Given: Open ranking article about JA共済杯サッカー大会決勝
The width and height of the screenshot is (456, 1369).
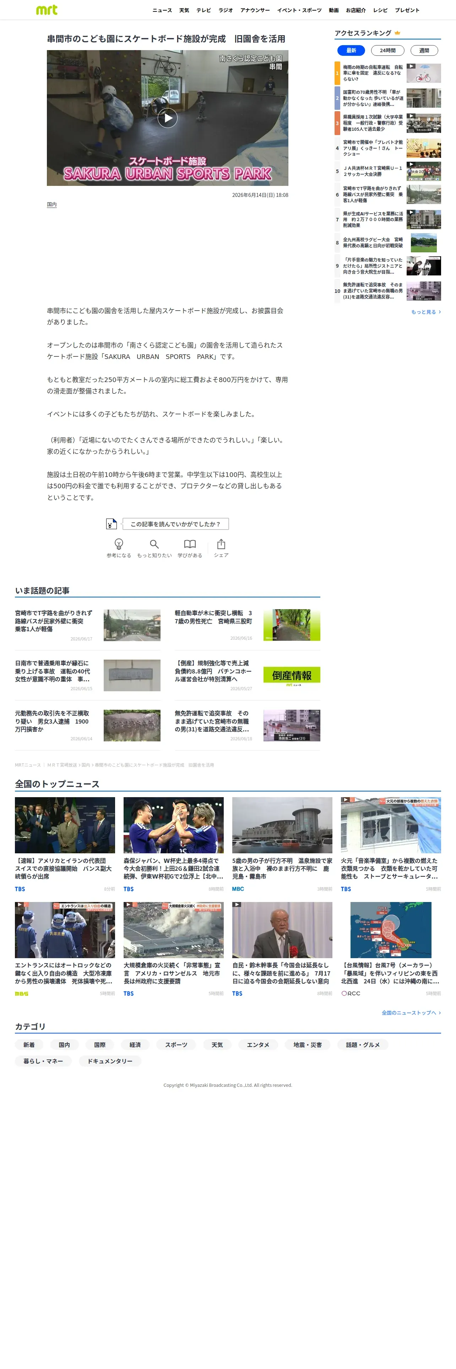Looking at the screenshot, I should (373, 171).
